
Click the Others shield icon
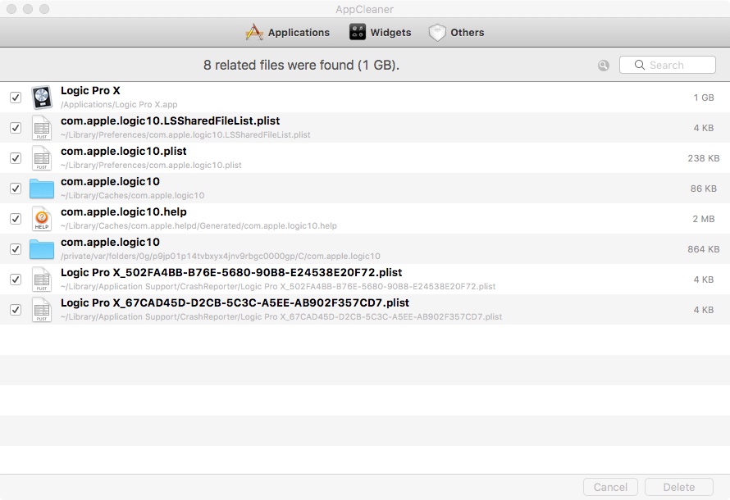coord(437,33)
